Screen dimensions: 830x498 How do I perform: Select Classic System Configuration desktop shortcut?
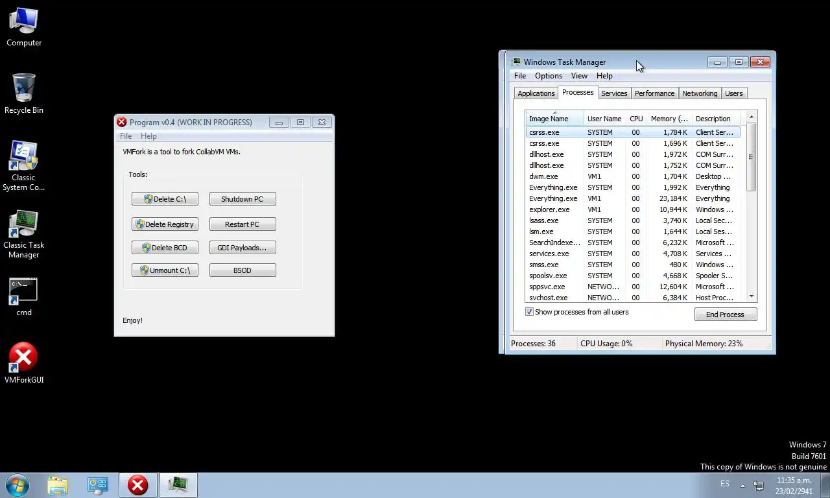click(x=24, y=166)
